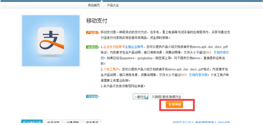
Task: Switch to the 技术集成 tab
Action: coord(92,122)
